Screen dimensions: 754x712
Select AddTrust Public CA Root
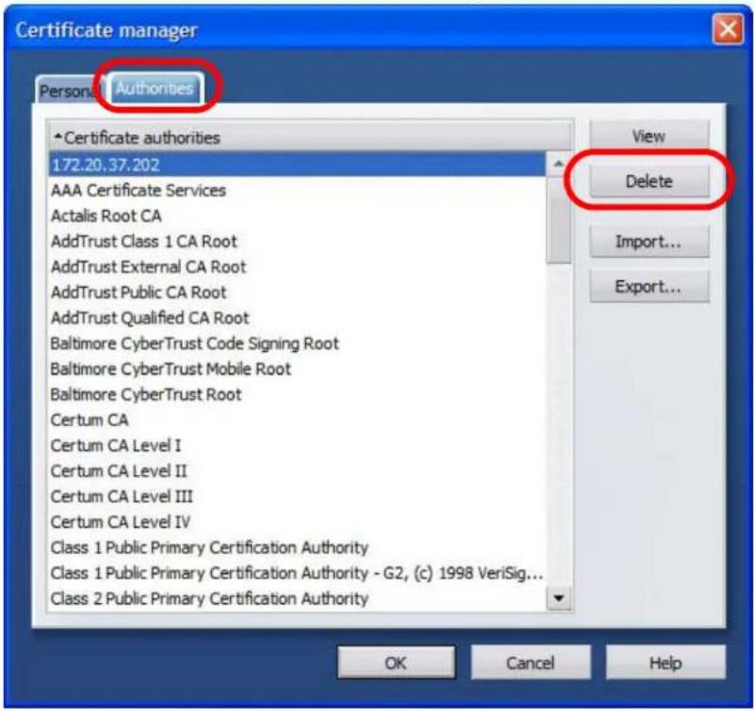(x=297, y=293)
